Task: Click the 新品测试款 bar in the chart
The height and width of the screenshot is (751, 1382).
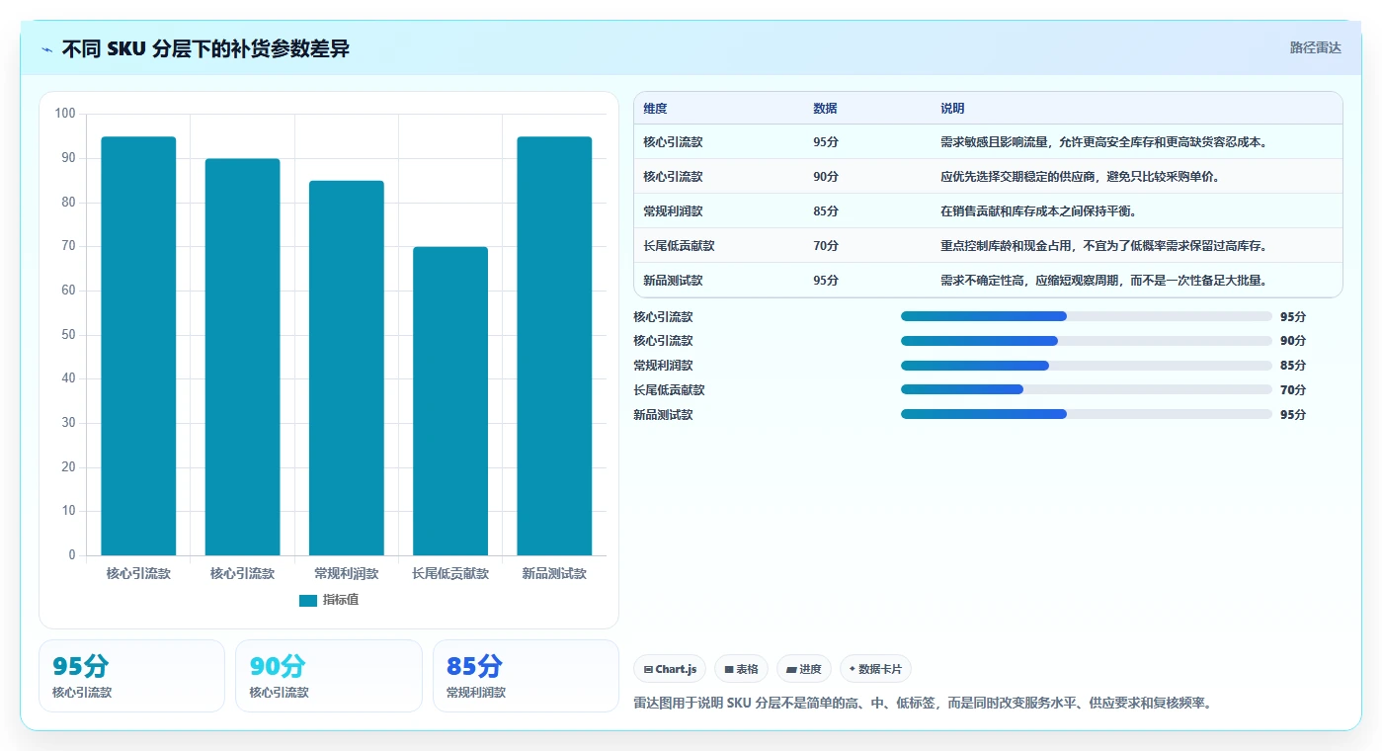Action: point(554,346)
